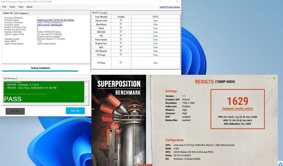Toggle the CPUFreq test checkbox
This screenshot has width=283, height=166.
click(121, 63)
